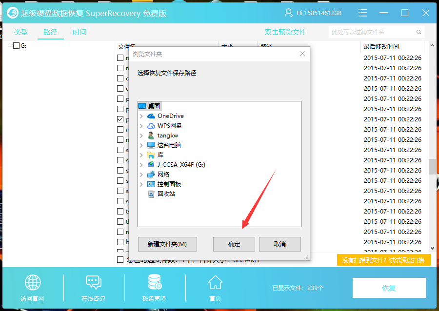Click the 双击预览文件 hint text

coord(285,32)
